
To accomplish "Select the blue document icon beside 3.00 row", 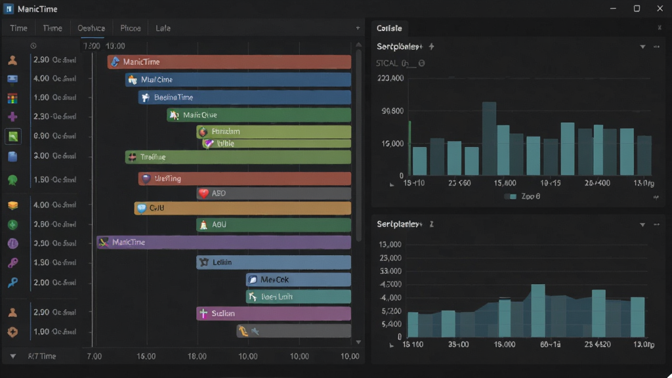I will coord(12,156).
